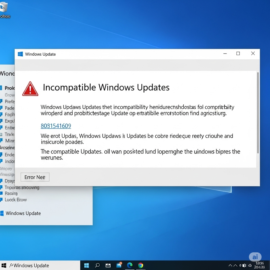The image size is (270, 270).
Task: Select 'Prerle' in background window list
Action: (x=10, y=102)
